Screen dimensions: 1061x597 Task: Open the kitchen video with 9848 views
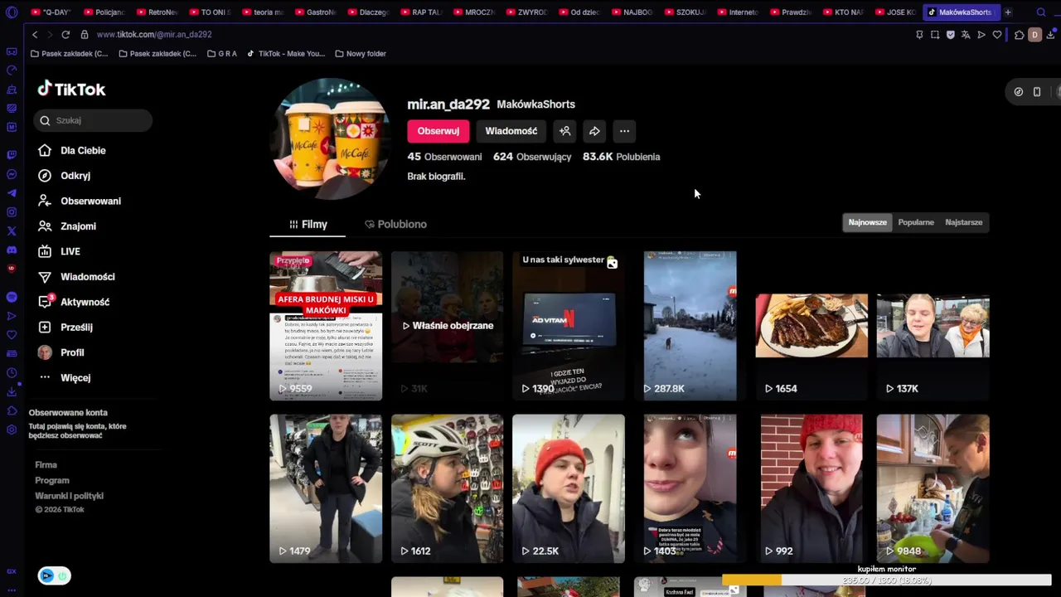933,488
